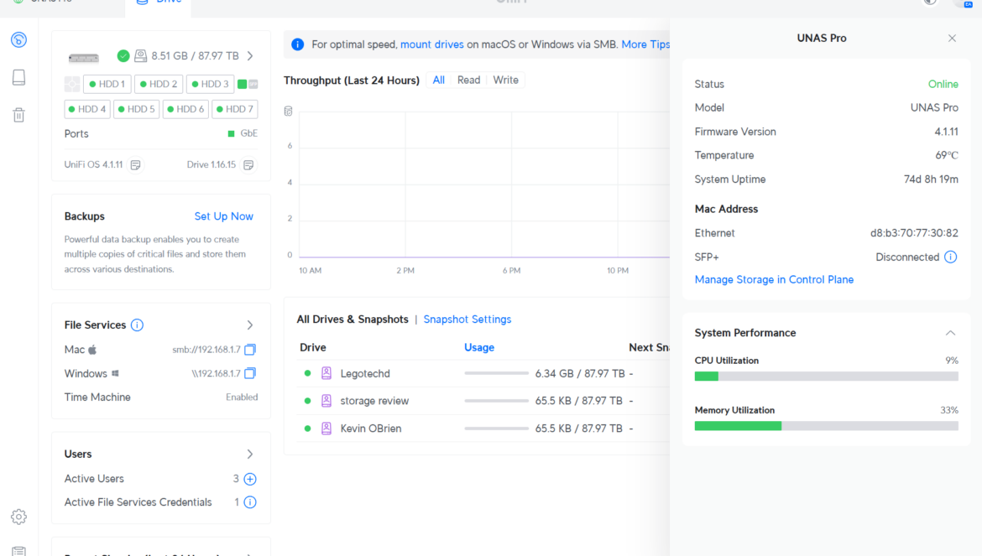
Task: Select the HDD 5 slot
Action: coord(137,109)
